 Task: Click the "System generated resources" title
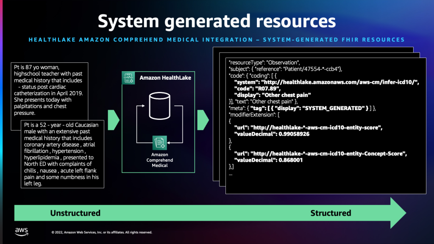(x=217, y=21)
